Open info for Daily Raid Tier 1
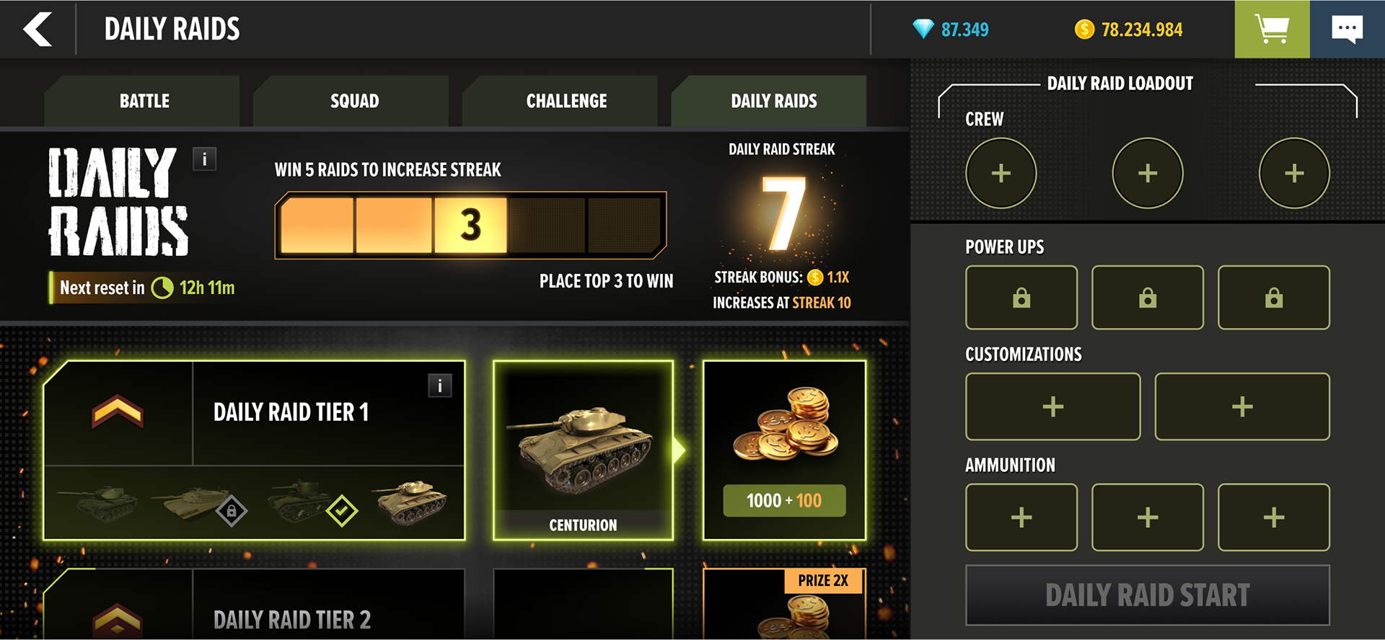The image size is (1385, 640). [x=440, y=386]
